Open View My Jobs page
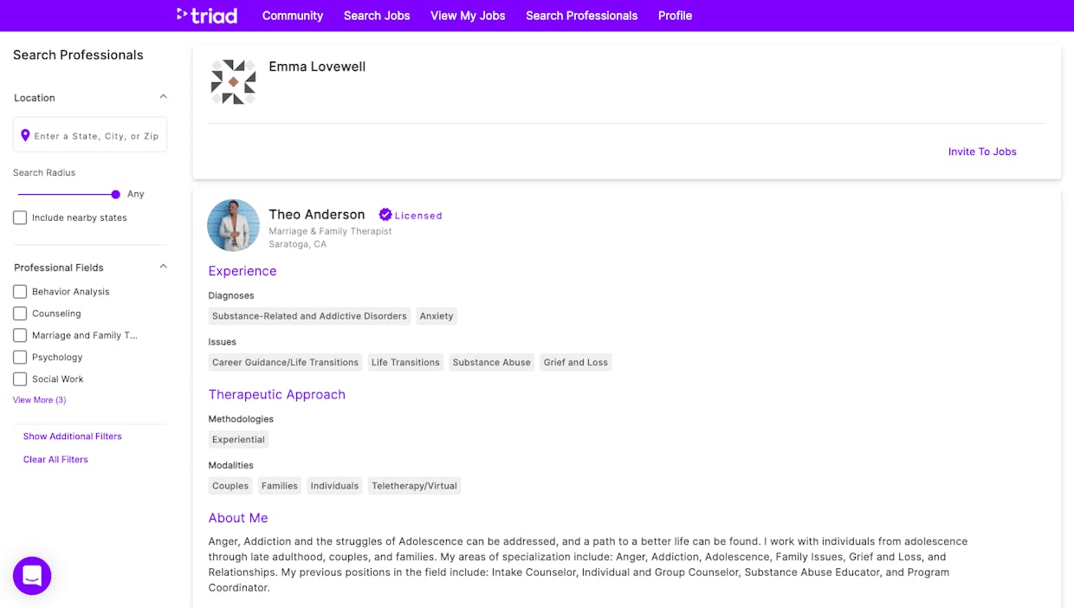Image resolution: width=1074 pixels, height=608 pixels. tap(468, 16)
